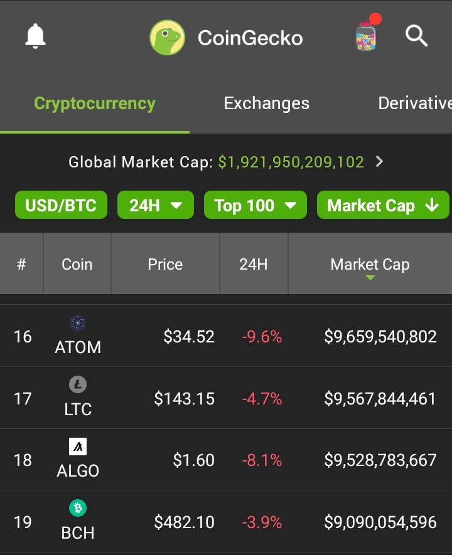Sort by the 24H column header
This screenshot has width=452, height=555.
pyautogui.click(x=253, y=264)
